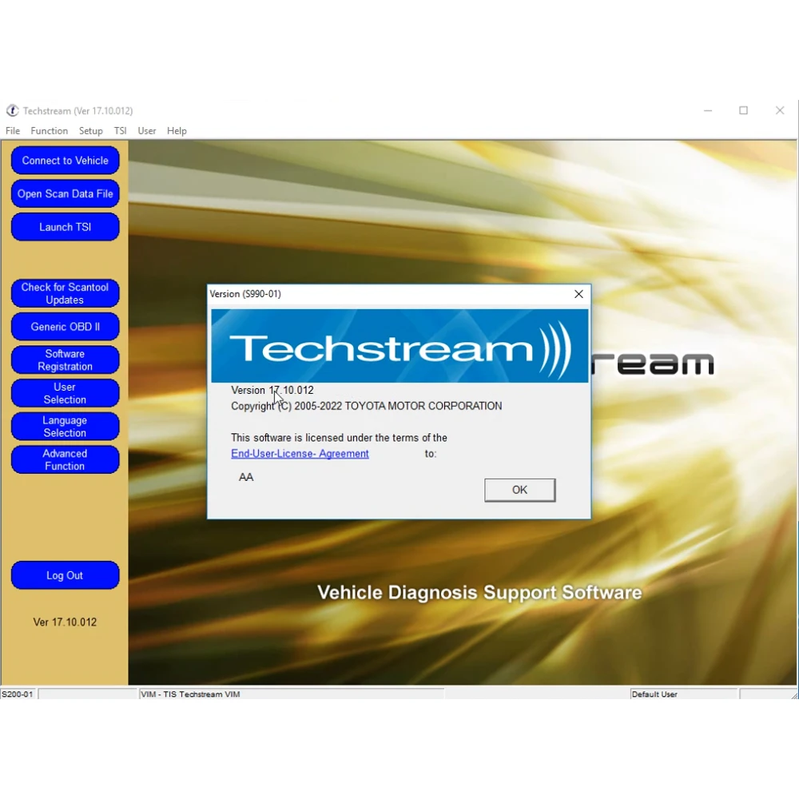Open the TSI menu
The height and width of the screenshot is (799, 799).
tap(121, 131)
